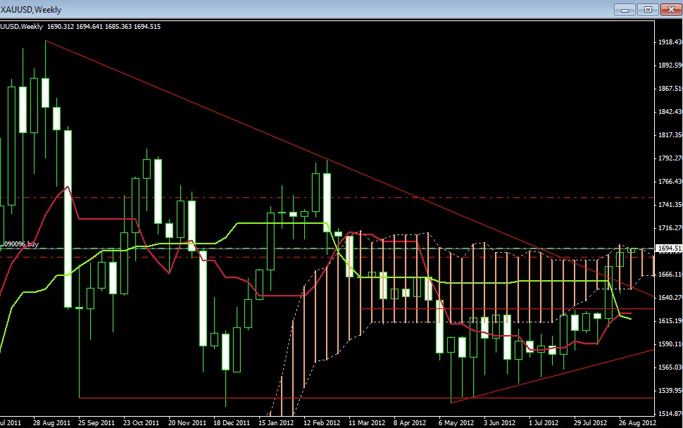The image size is (683, 428).
Task: Click the 1666.11 price scale label
Action: 670,275
